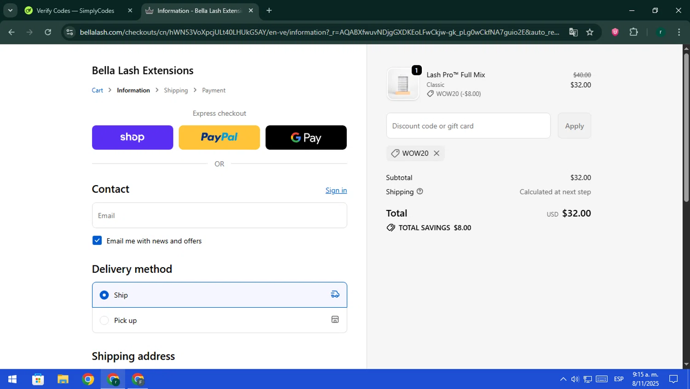Screen dimensions: 690x389
Task: Uncheck Email me with news and offers
Action: [x=97, y=241]
